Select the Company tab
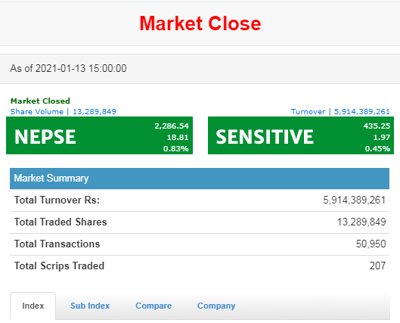Screen dimensions: 400x323 (x=216, y=306)
